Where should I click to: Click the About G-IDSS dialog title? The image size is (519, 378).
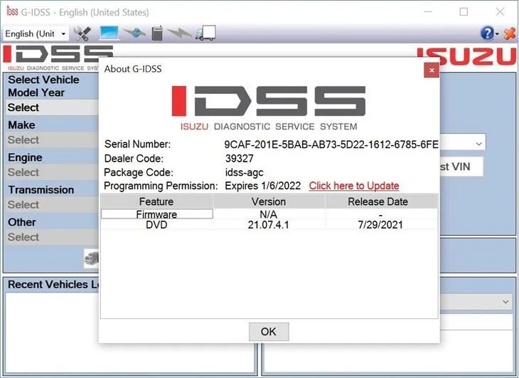tap(133, 69)
